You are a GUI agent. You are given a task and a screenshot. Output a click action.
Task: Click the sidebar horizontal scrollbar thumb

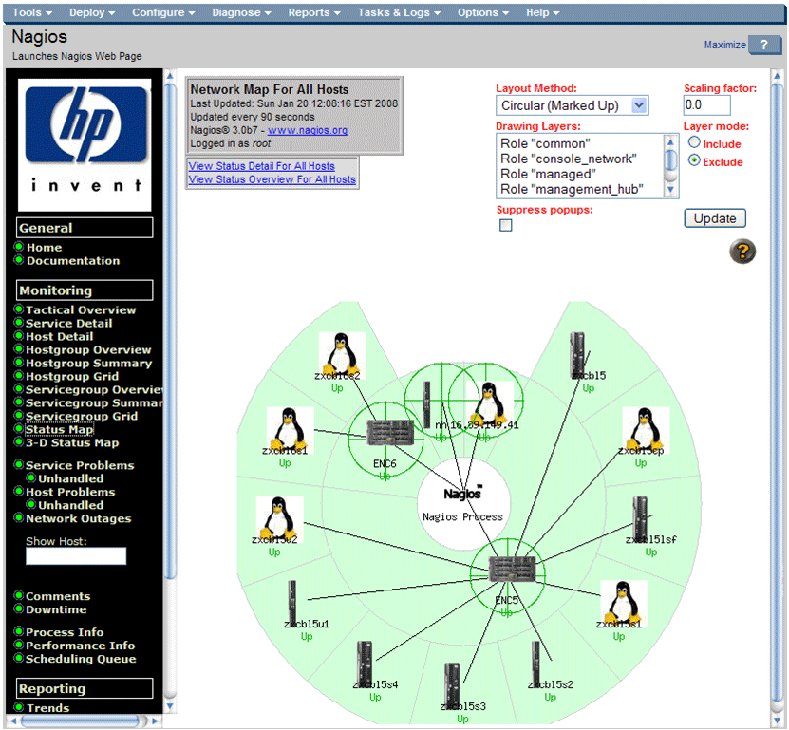point(80,721)
